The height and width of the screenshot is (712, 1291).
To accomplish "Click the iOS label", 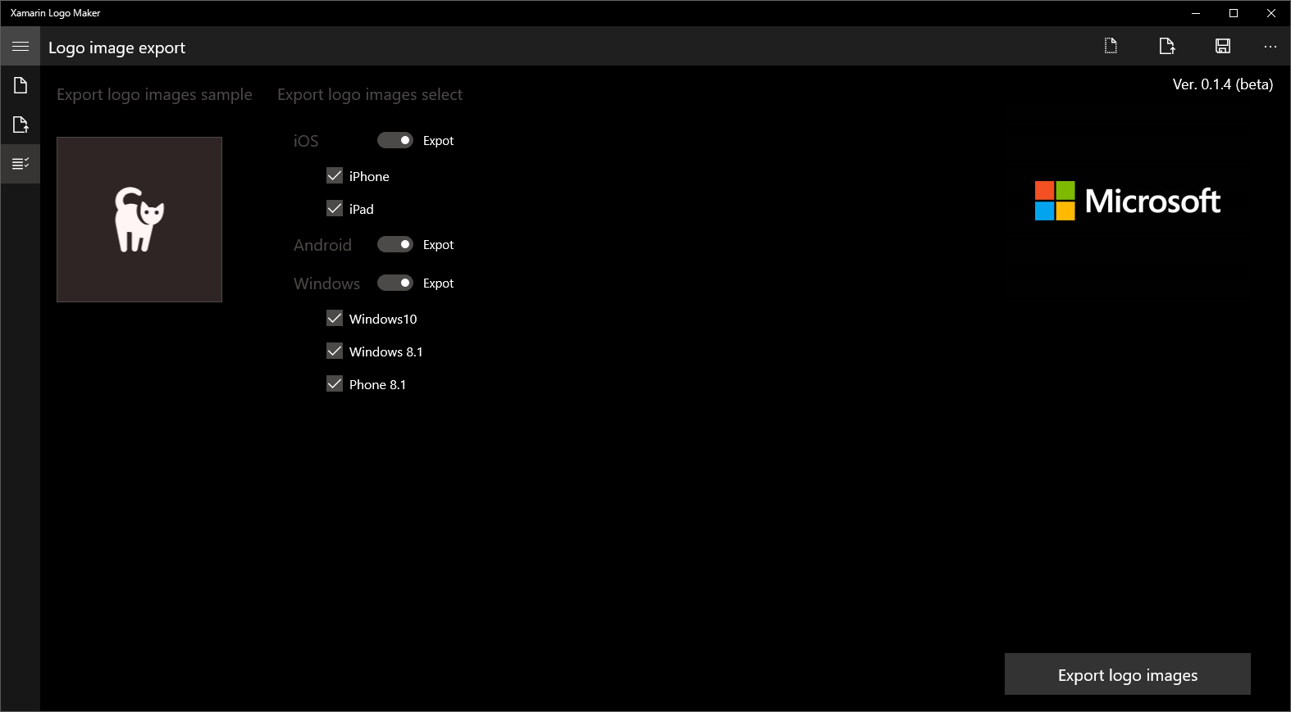I will 306,141.
